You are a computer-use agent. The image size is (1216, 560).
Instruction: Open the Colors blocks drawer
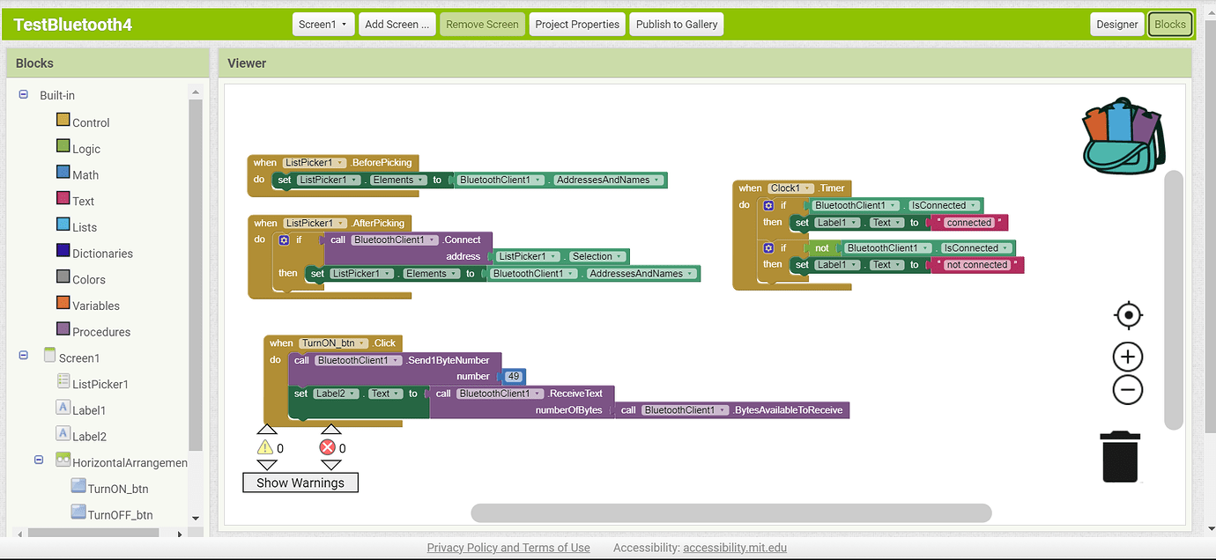click(91, 278)
